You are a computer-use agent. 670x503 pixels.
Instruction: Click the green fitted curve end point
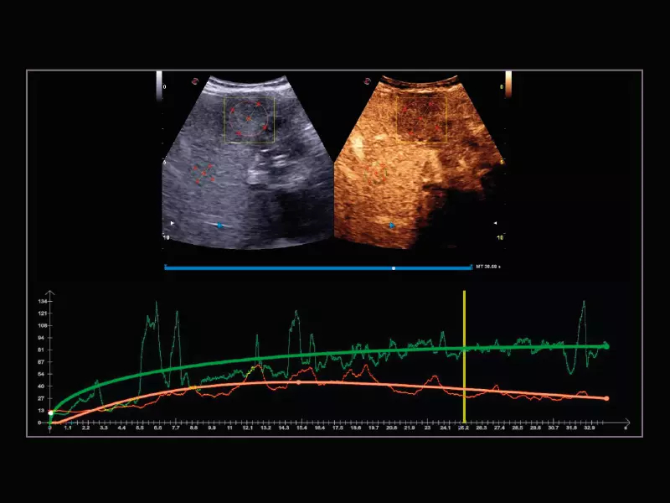point(606,345)
